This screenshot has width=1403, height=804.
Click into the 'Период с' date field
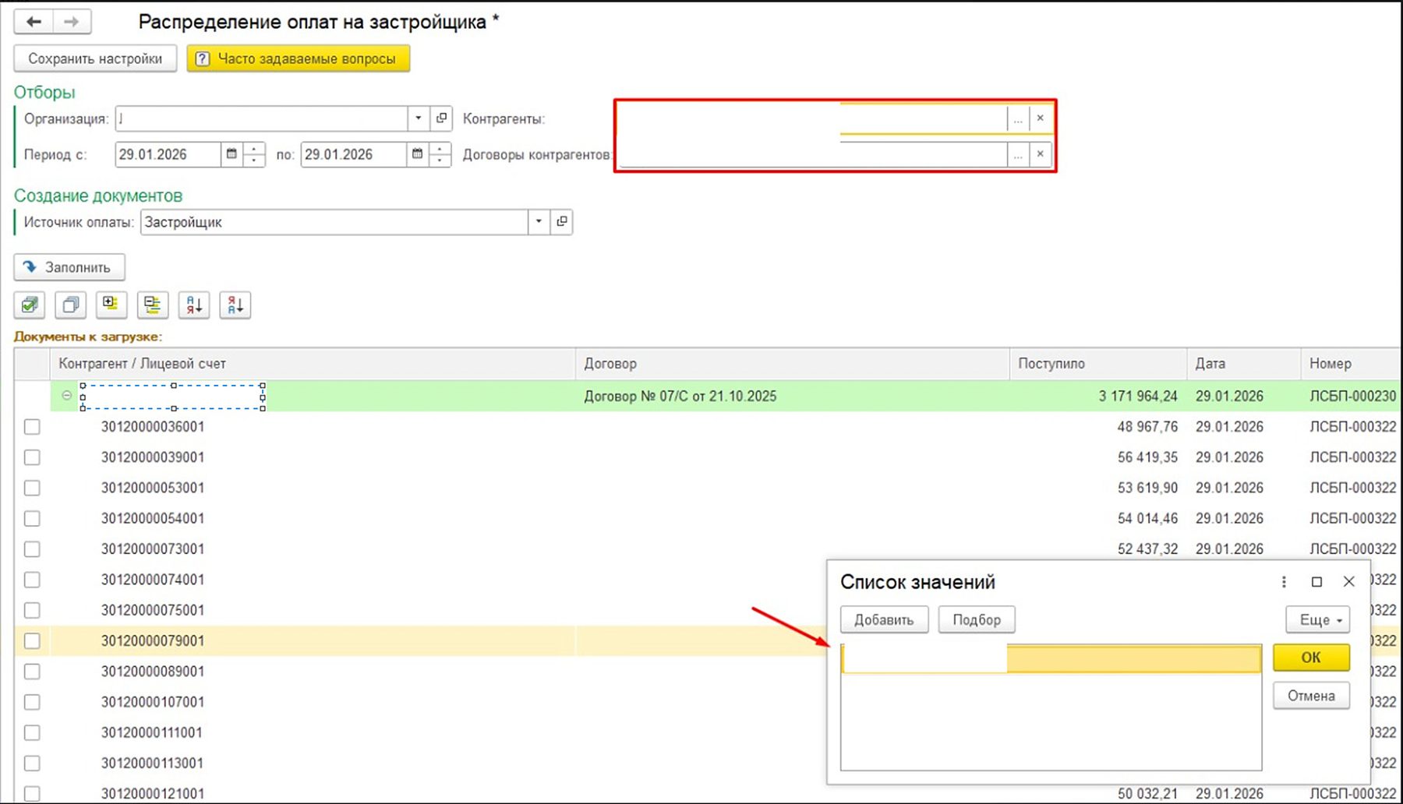pyautogui.click(x=168, y=154)
